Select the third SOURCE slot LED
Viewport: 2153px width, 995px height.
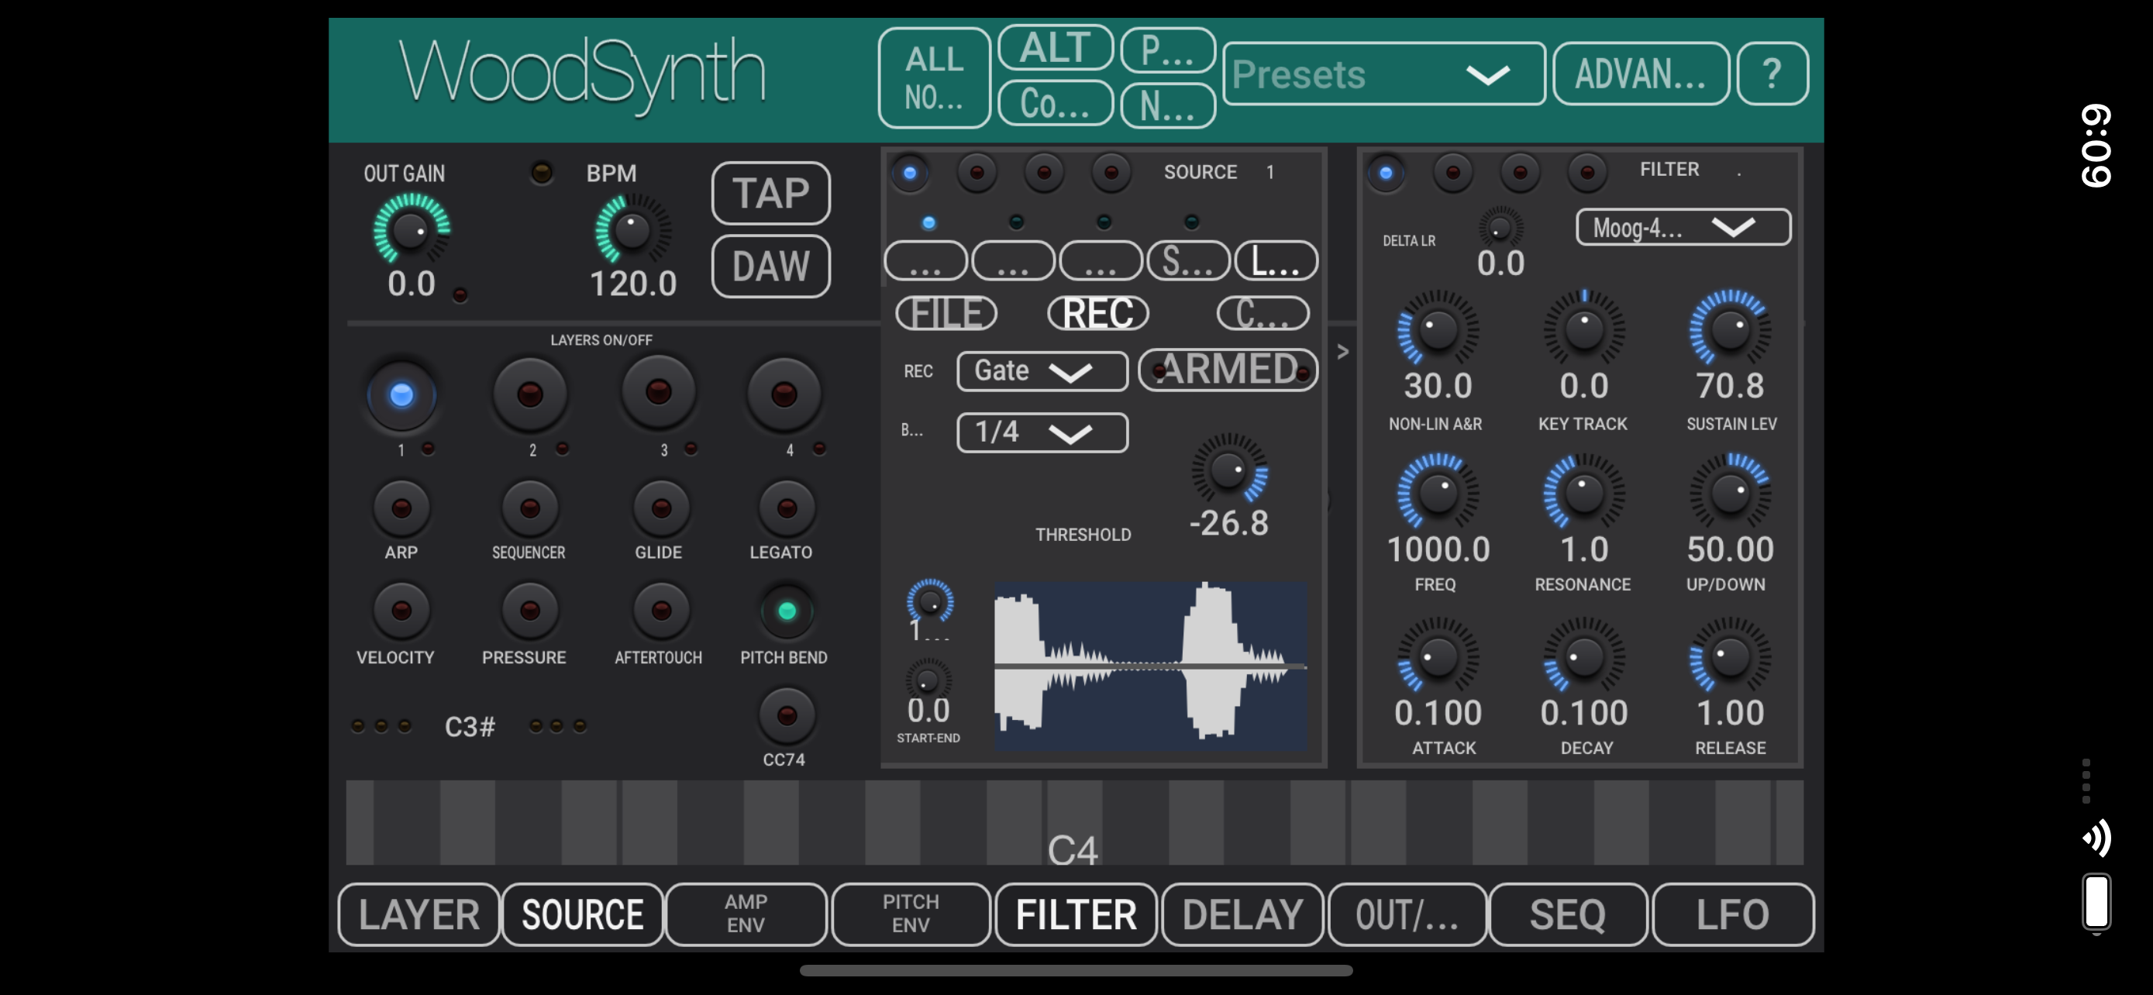[x=1044, y=173]
